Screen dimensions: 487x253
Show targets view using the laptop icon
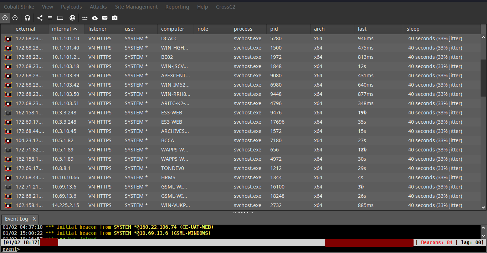(x=60, y=18)
